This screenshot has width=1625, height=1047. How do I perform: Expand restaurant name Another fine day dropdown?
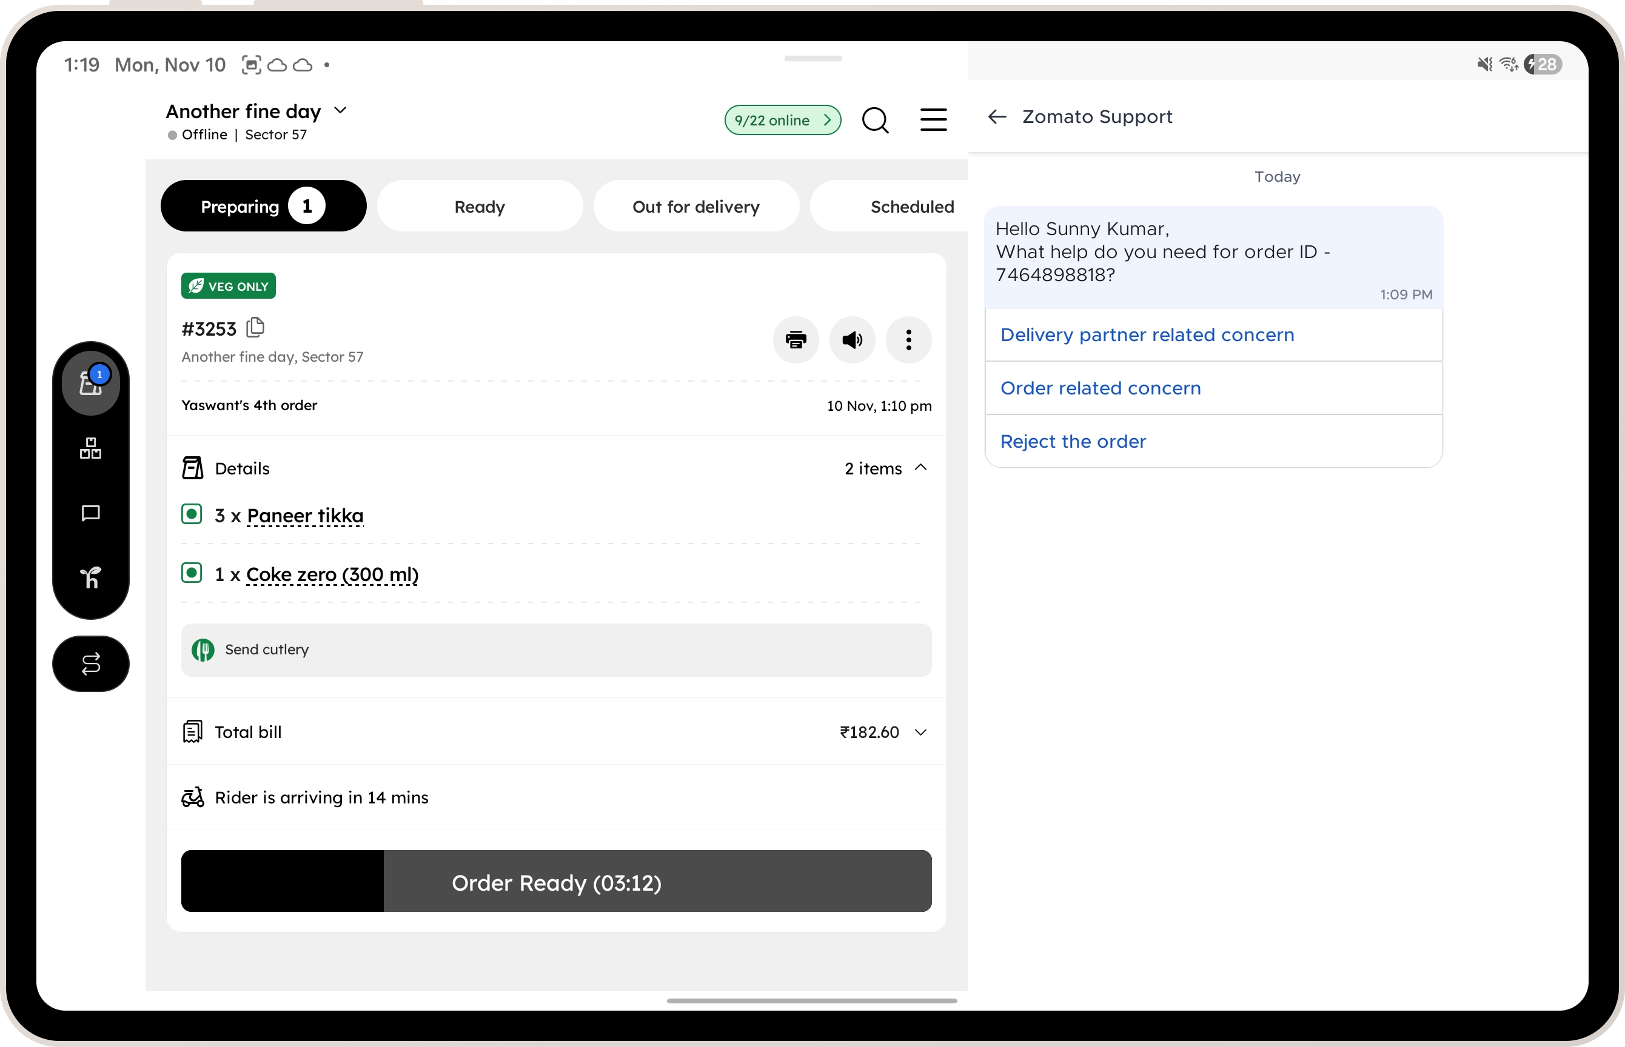coord(341,110)
